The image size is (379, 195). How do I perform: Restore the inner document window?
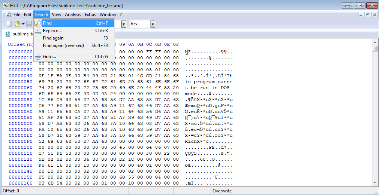coord(367,15)
